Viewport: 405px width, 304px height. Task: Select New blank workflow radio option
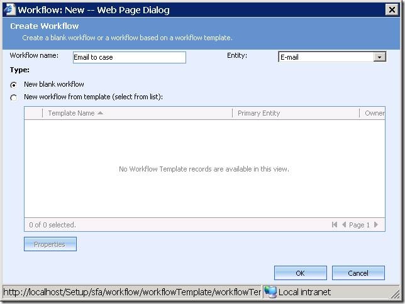click(x=14, y=85)
